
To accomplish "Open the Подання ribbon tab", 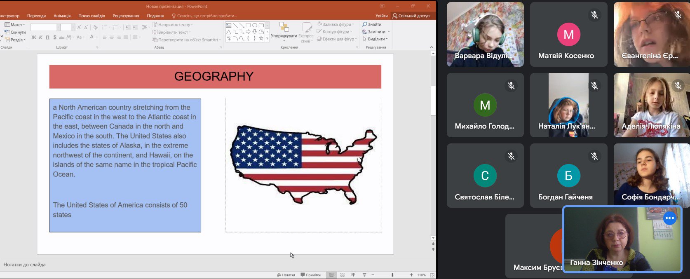I will [x=155, y=16].
